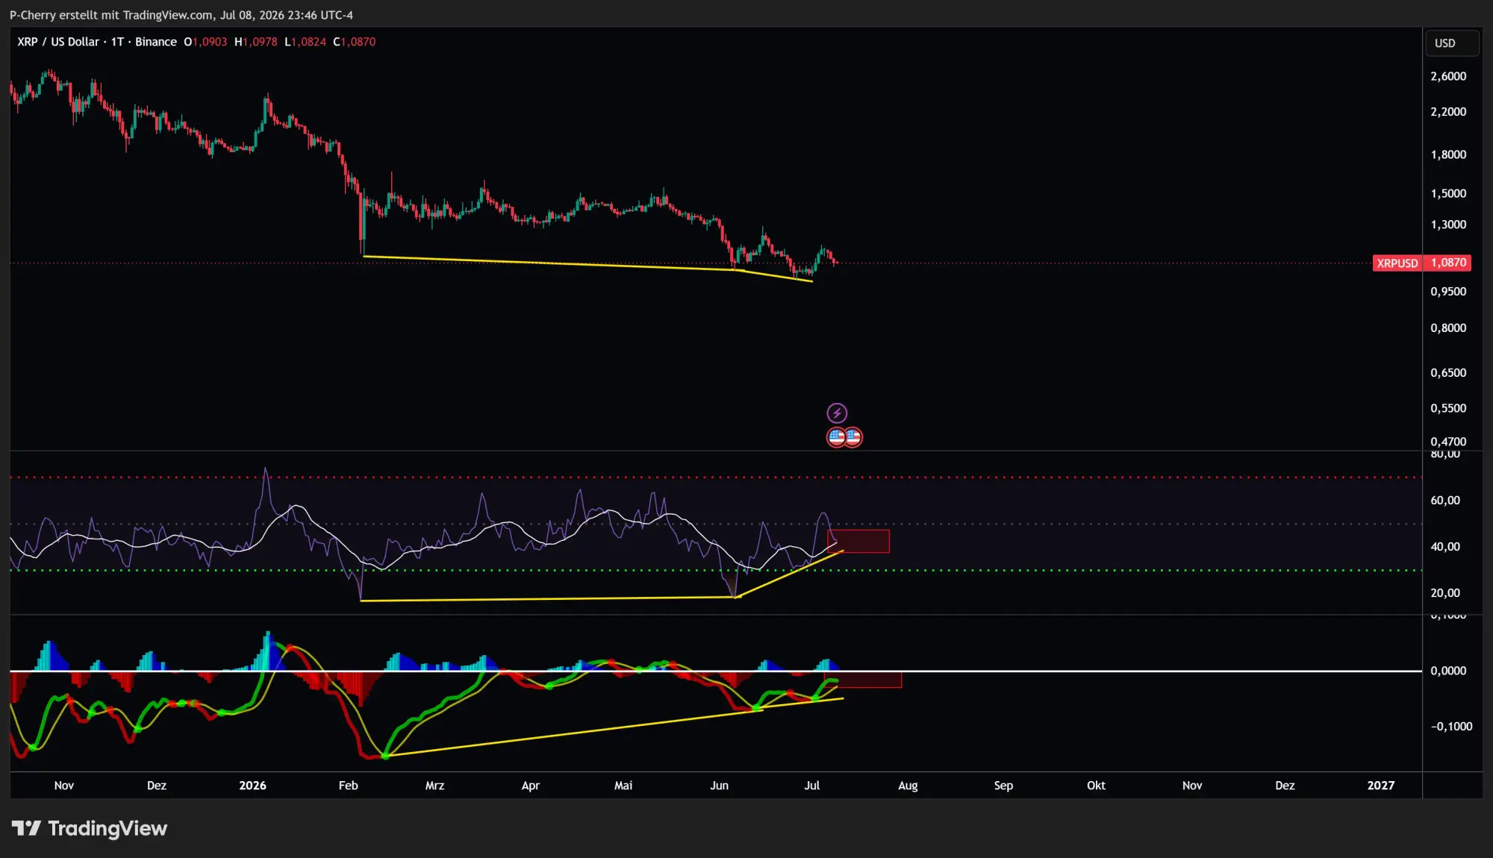Click the 0,8000 price axis label
Viewport: 1493px width, 858px height.
pos(1448,328)
